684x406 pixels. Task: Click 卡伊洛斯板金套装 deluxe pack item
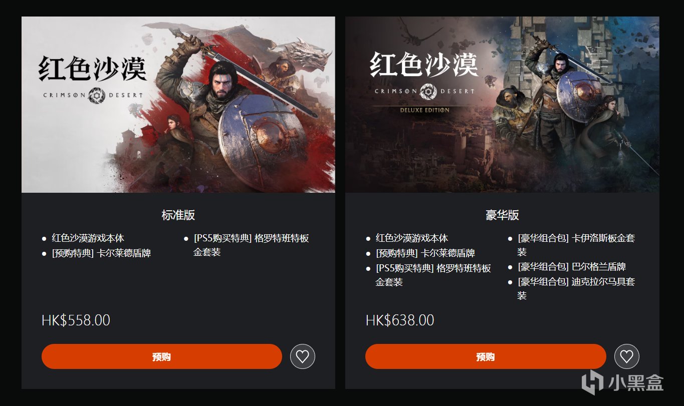point(576,245)
